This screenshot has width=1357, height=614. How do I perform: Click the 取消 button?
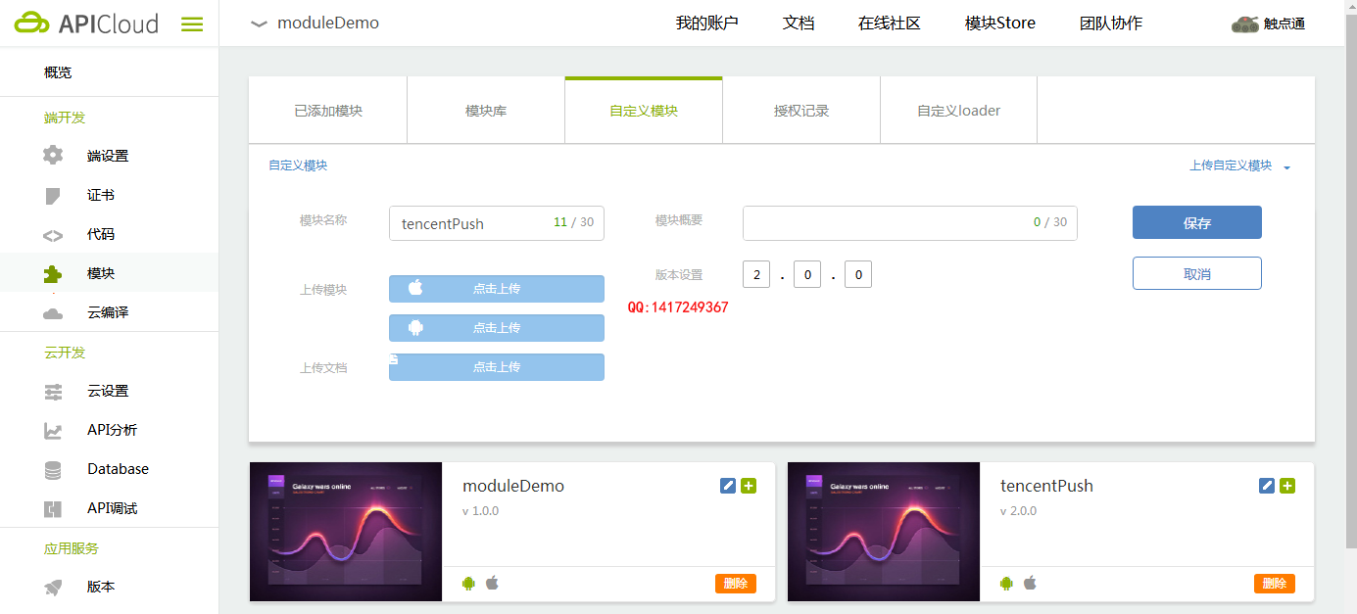point(1196,273)
